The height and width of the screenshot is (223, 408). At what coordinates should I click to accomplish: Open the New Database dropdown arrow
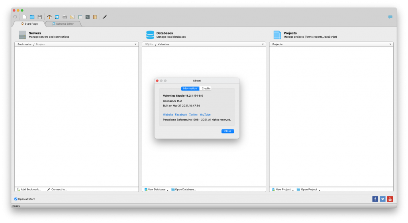tap(168, 190)
